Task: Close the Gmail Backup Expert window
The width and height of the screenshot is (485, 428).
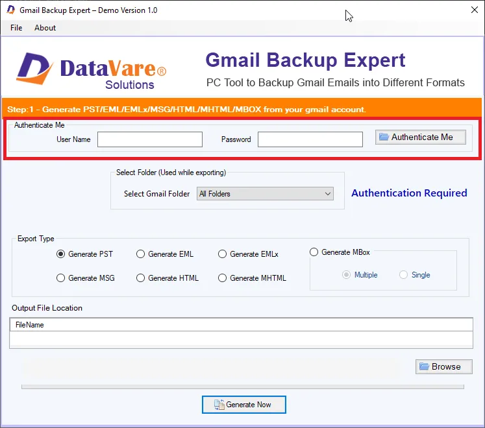Action: tap(475, 10)
